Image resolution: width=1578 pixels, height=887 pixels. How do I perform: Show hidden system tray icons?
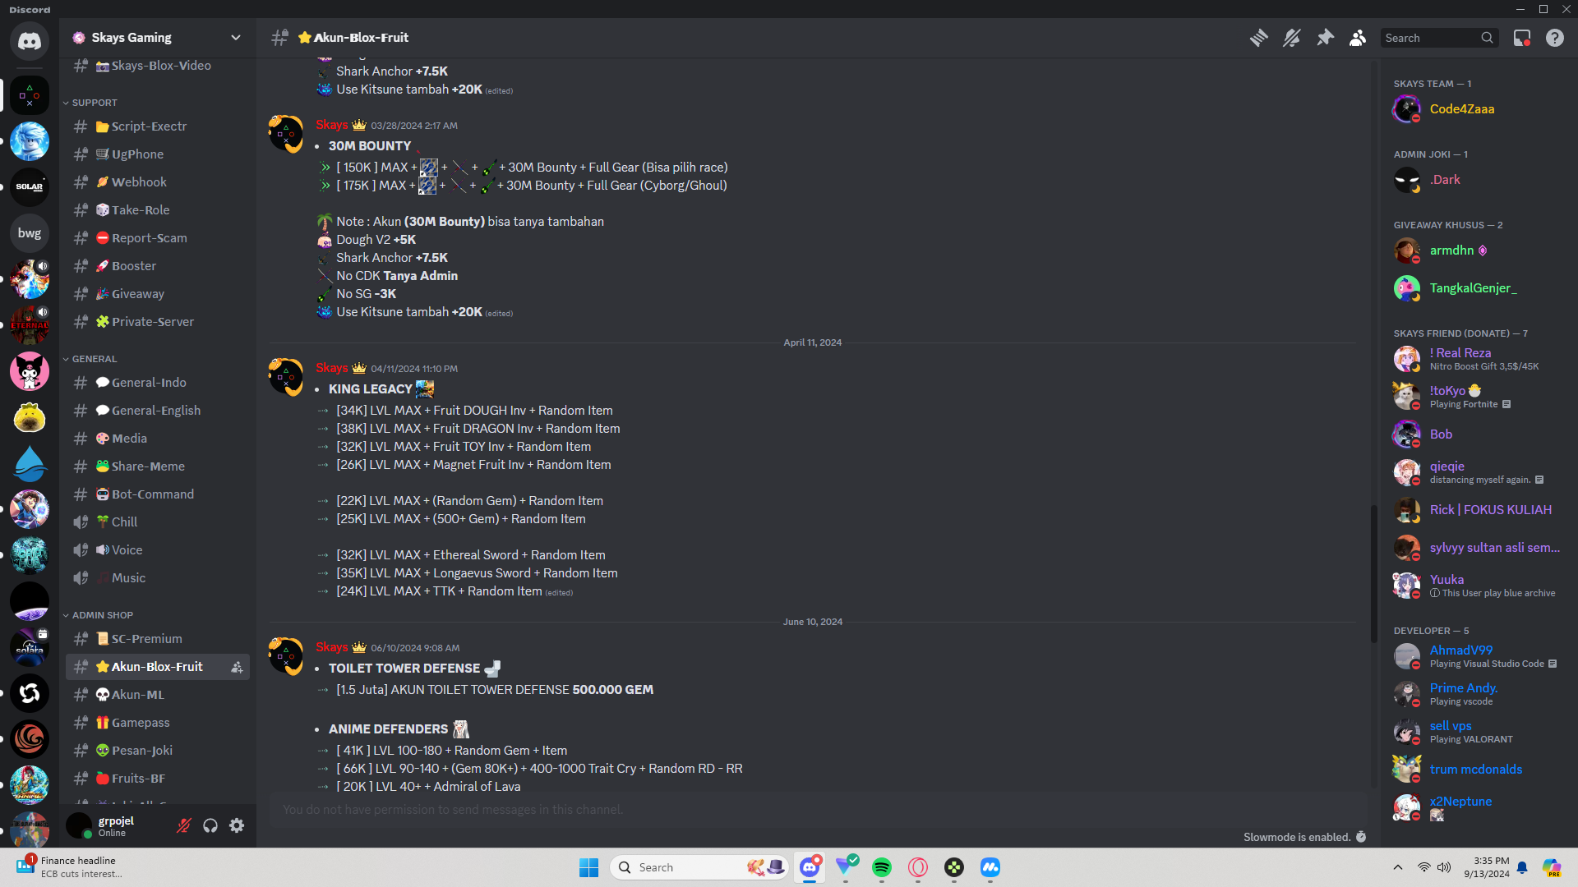(1397, 867)
